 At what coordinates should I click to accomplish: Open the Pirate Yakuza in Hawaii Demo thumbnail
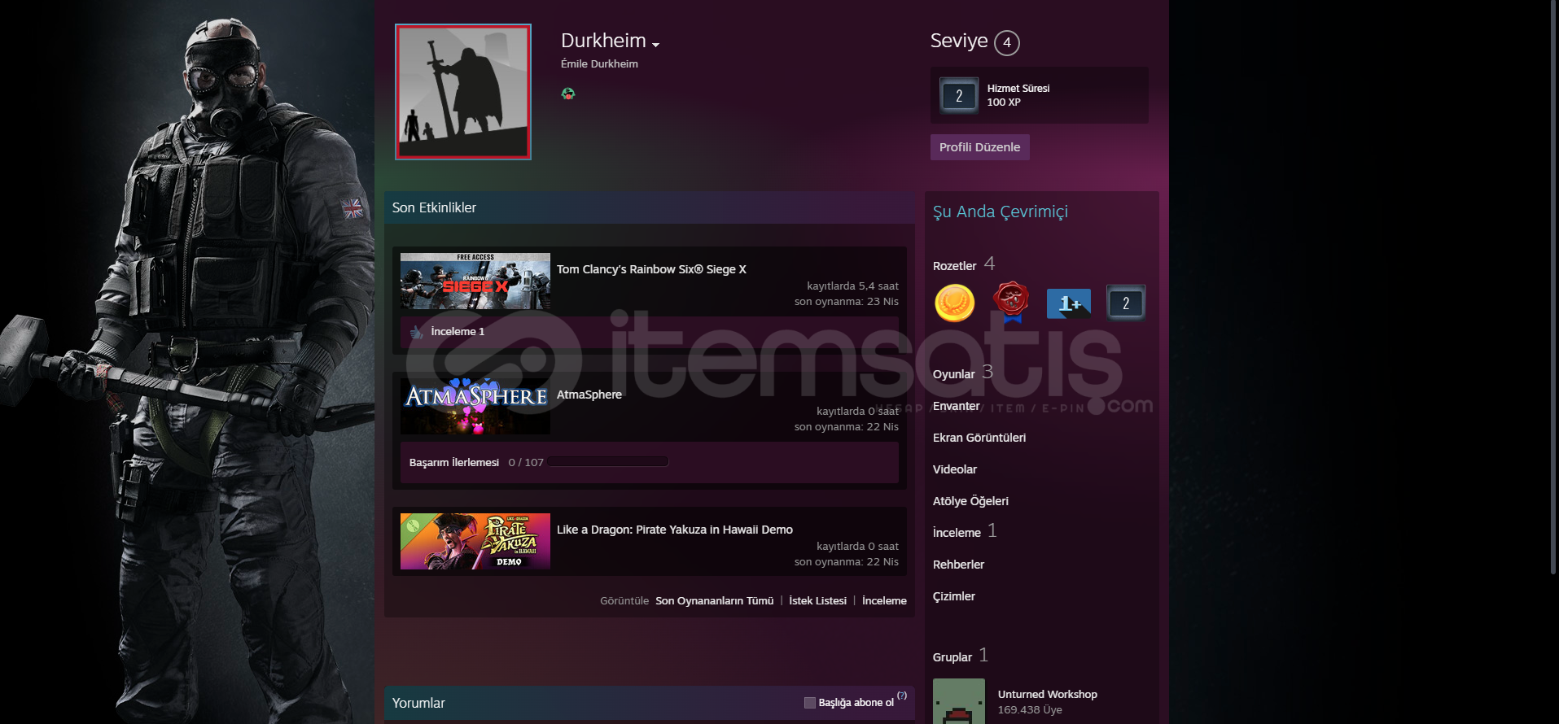(x=475, y=541)
